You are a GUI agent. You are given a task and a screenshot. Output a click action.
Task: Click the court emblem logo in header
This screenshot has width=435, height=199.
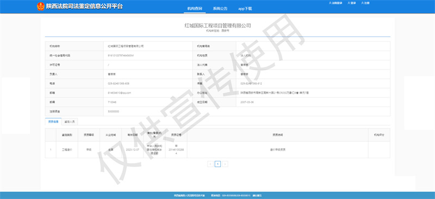(40, 7)
